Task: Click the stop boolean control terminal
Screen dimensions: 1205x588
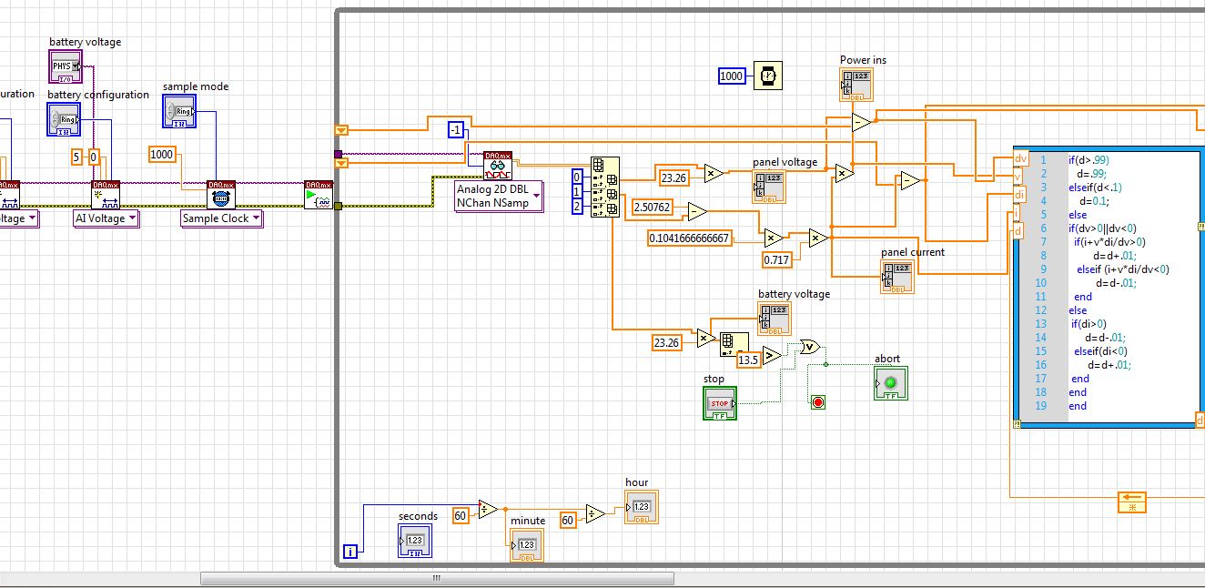Action: click(719, 403)
